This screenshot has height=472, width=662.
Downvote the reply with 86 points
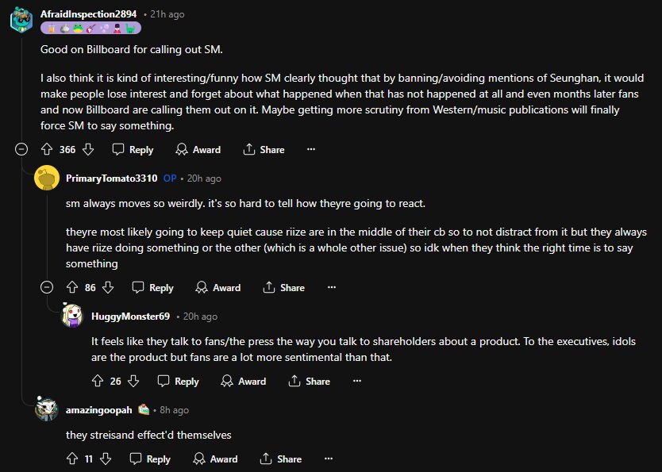pyautogui.click(x=108, y=287)
